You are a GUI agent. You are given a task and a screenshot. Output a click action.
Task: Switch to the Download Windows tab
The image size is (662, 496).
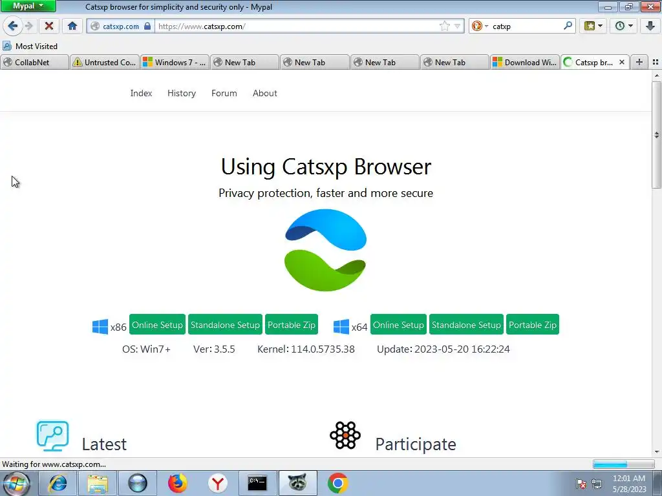pyautogui.click(x=525, y=63)
